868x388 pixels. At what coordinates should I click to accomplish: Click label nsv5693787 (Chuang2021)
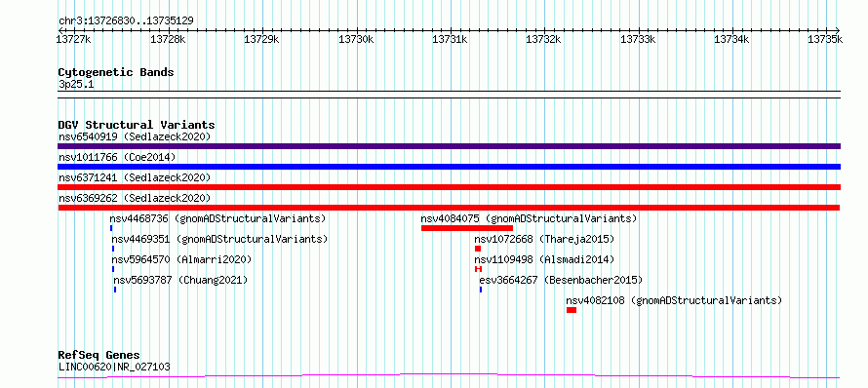[x=180, y=280]
